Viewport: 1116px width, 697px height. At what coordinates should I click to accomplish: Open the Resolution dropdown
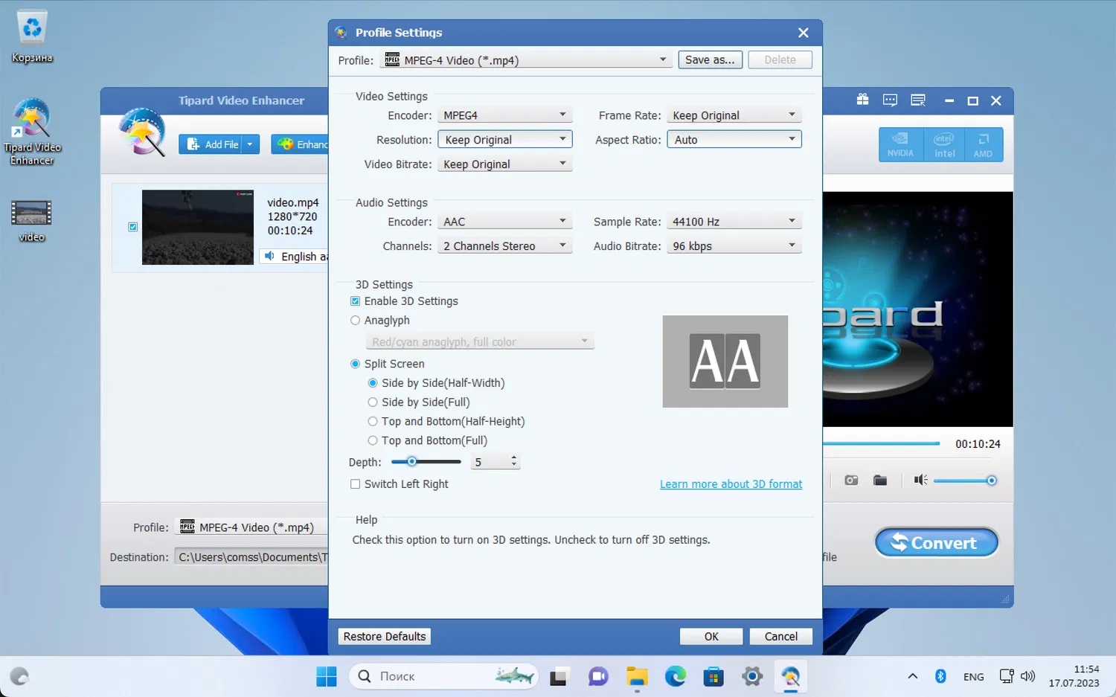click(505, 140)
